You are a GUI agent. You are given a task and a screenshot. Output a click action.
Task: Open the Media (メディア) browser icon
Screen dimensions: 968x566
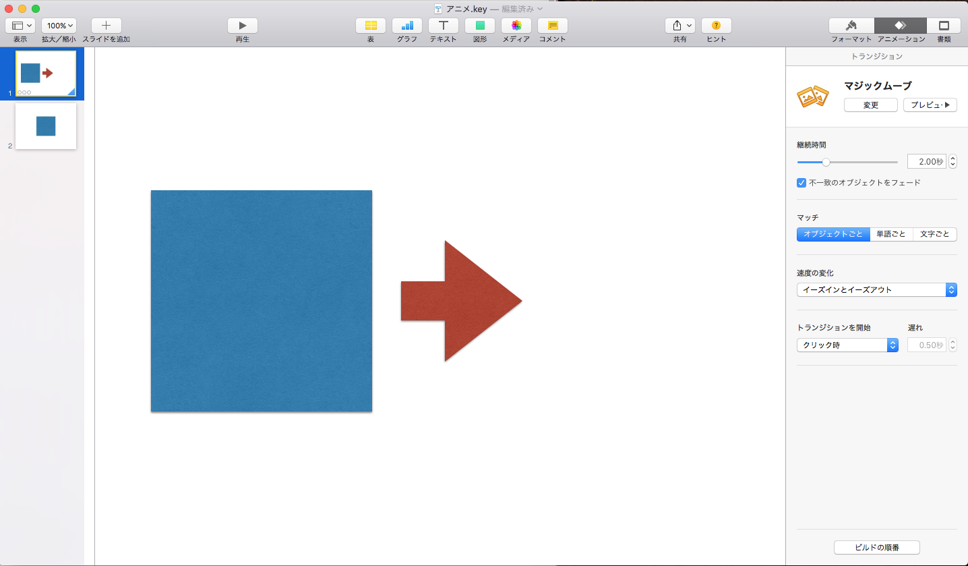516,26
